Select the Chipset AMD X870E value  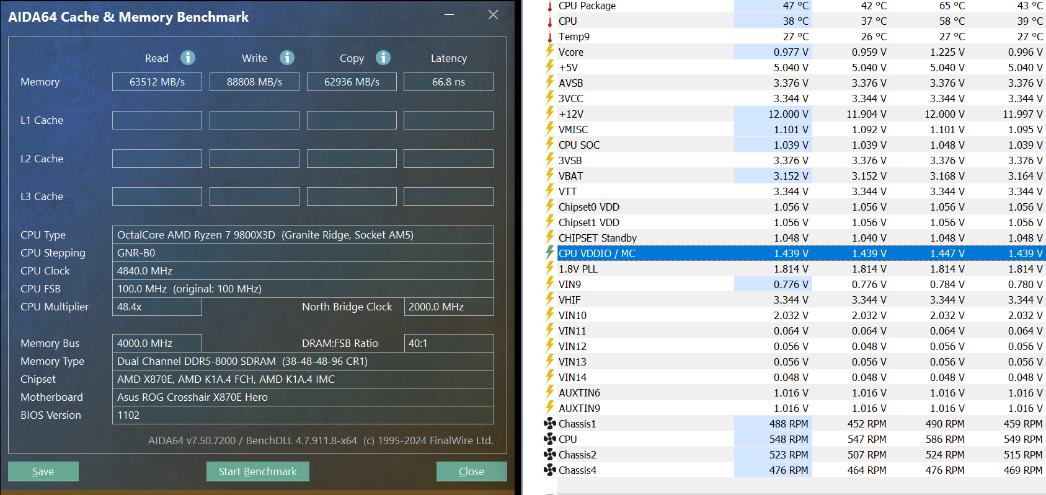pos(226,379)
